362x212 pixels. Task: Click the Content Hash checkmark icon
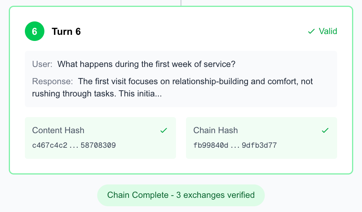pyautogui.click(x=164, y=130)
